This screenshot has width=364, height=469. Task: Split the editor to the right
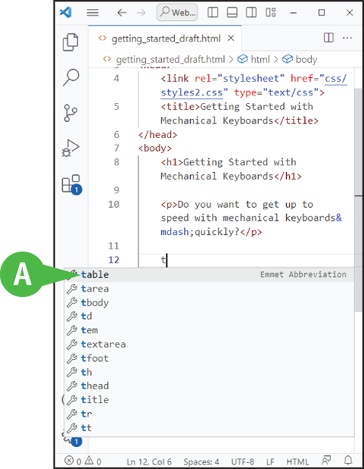328,38
